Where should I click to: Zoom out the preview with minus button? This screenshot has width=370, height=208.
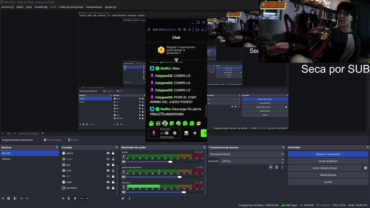(x=3, y=133)
